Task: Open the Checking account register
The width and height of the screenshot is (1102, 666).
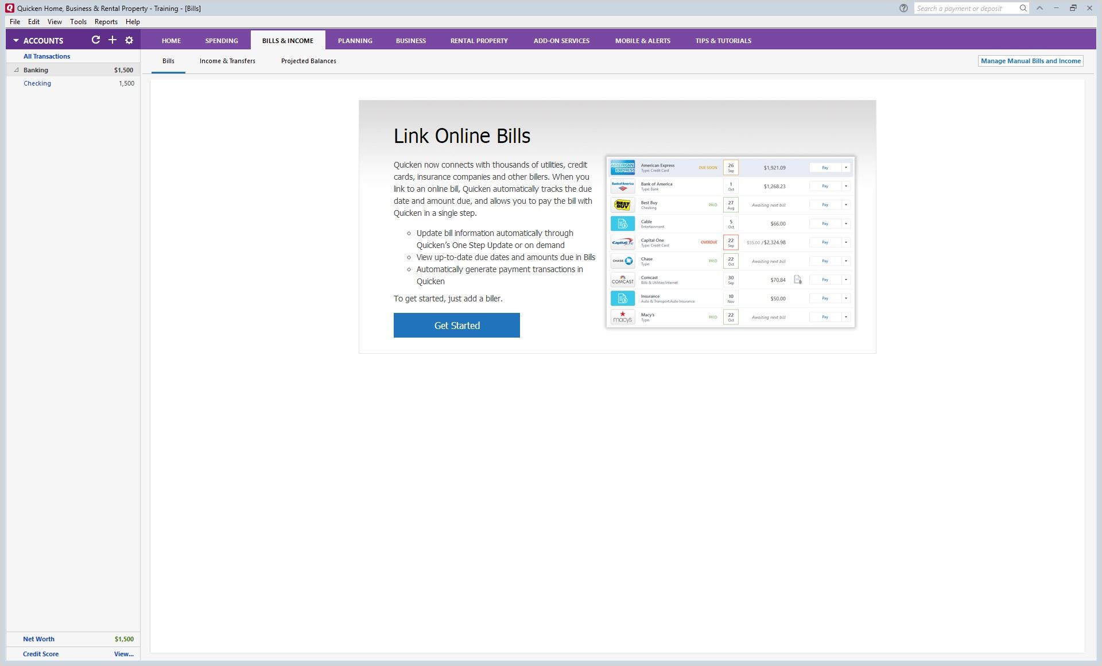Action: (37, 83)
